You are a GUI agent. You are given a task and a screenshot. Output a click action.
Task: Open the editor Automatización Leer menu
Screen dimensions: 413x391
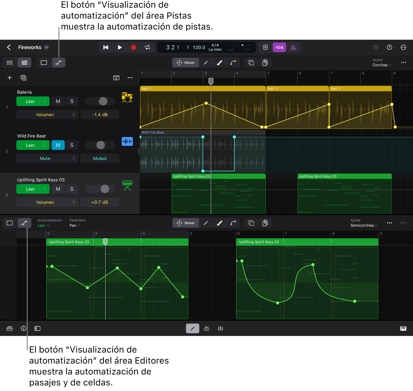pos(43,225)
